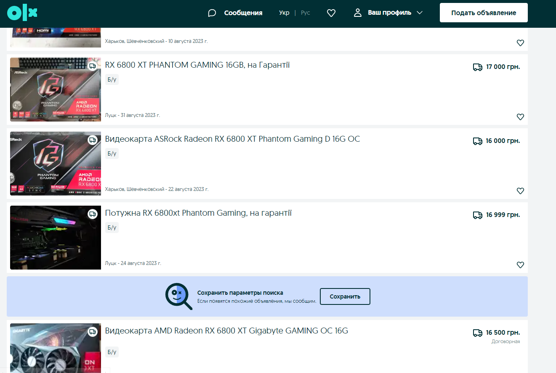This screenshot has height=373, width=556.
Task: Click delivery badge on RX 6800 XT PHANTOM GAMING 16GB thumbnail
Action: pos(93,66)
